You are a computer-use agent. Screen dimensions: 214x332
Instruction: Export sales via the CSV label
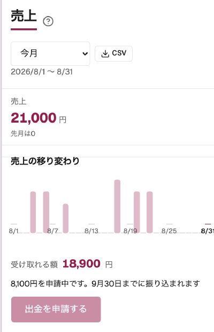point(119,53)
